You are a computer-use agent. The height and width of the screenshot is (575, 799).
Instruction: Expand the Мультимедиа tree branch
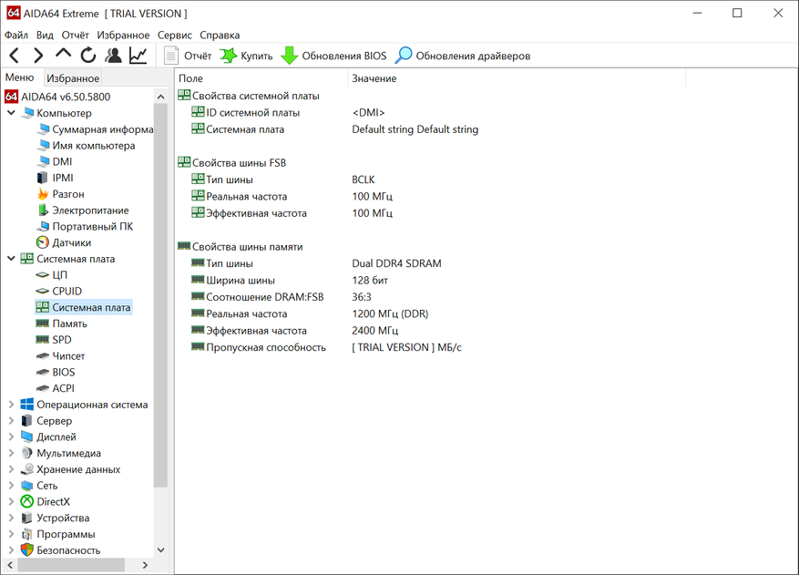pos(11,453)
